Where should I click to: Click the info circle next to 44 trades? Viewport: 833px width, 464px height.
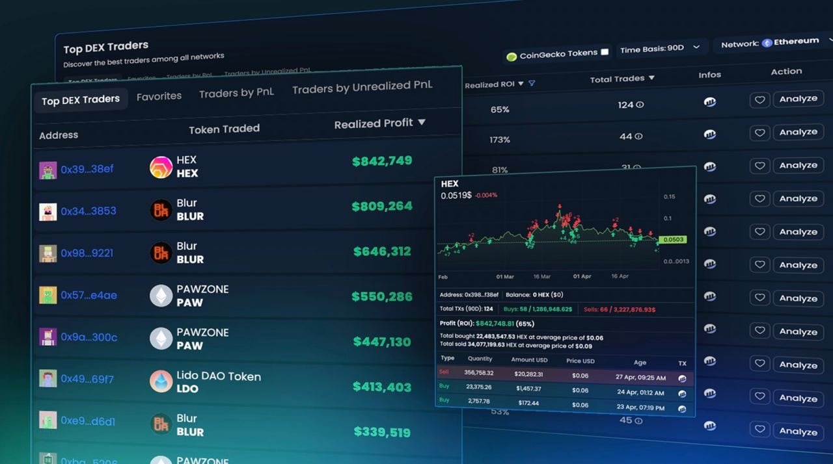click(638, 136)
